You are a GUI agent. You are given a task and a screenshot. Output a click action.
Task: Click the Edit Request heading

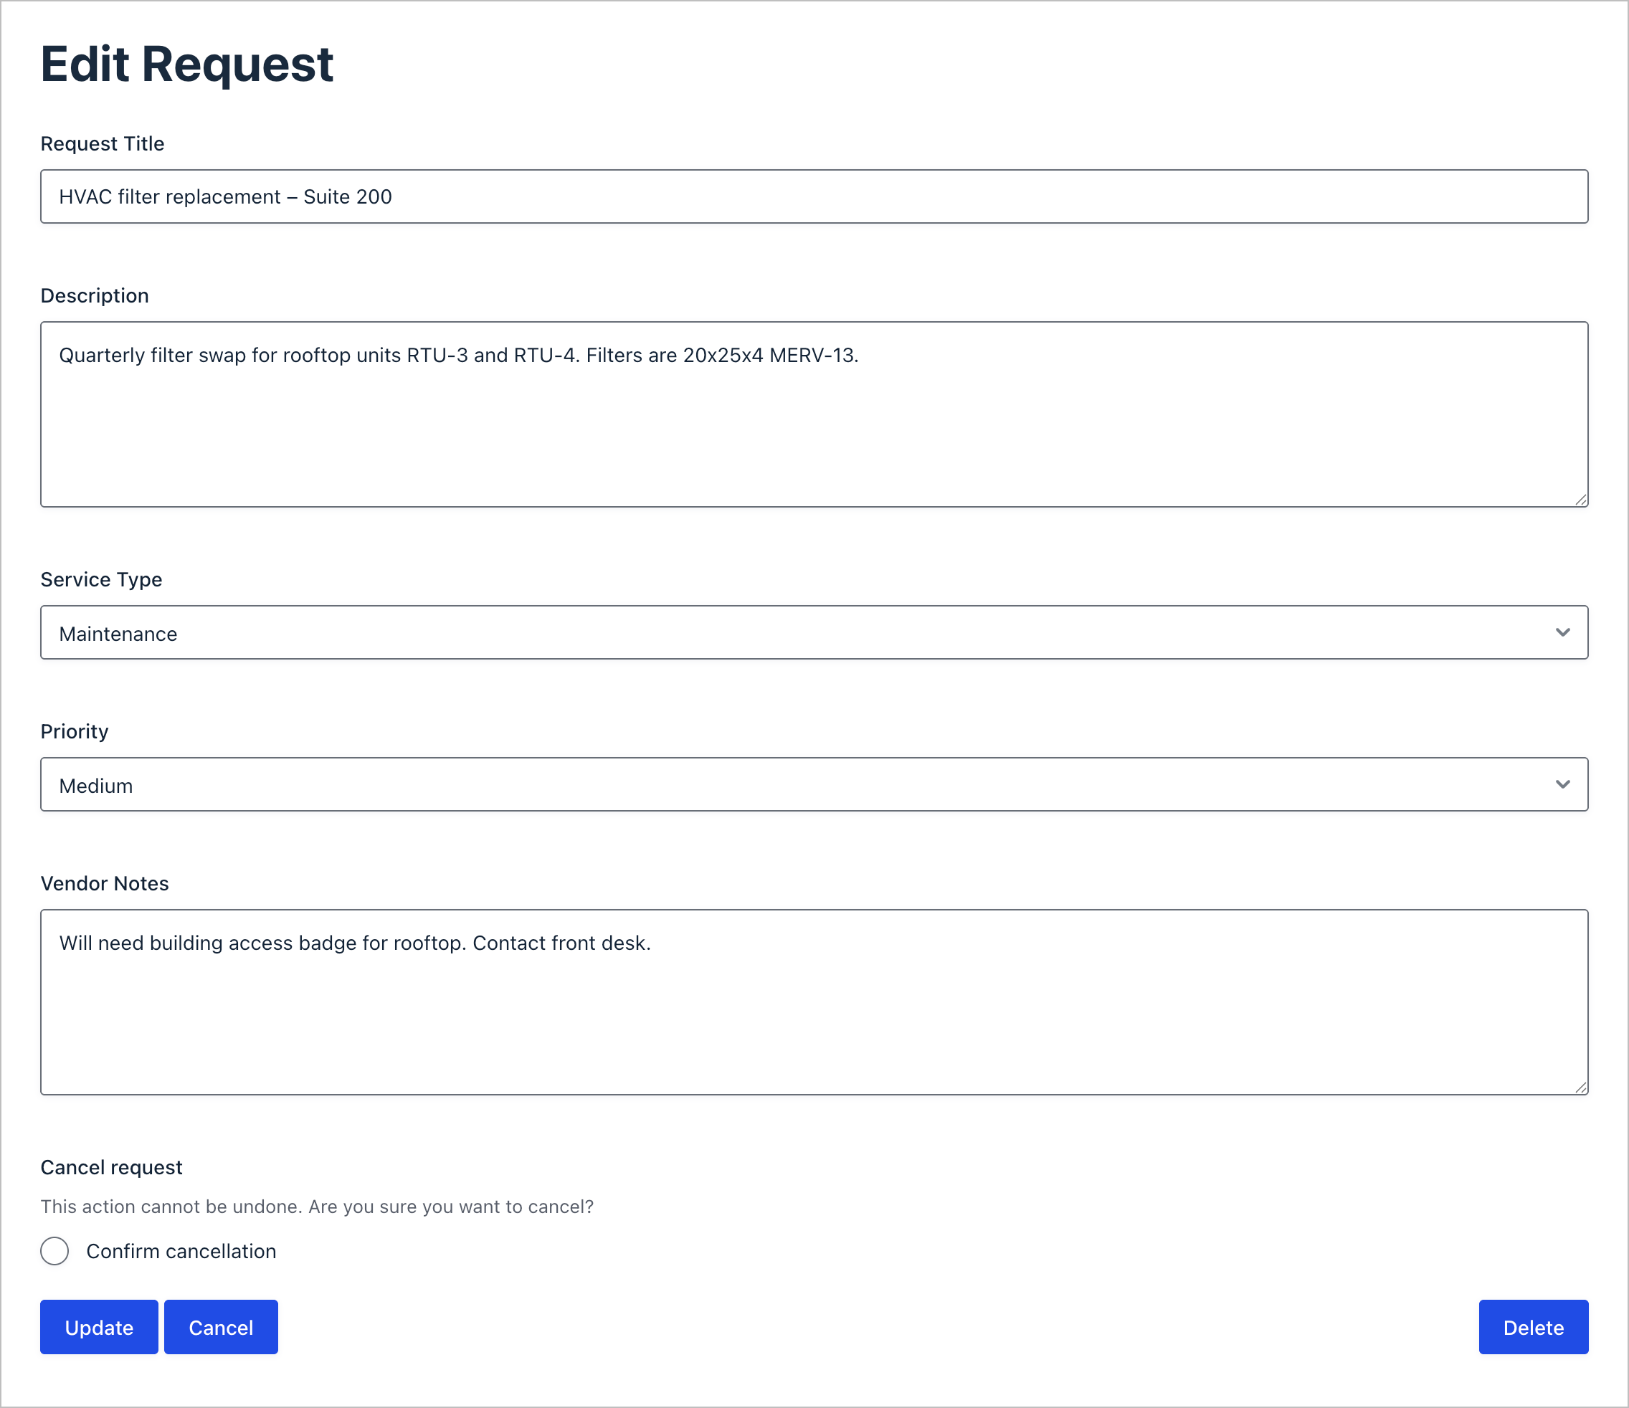tap(186, 65)
